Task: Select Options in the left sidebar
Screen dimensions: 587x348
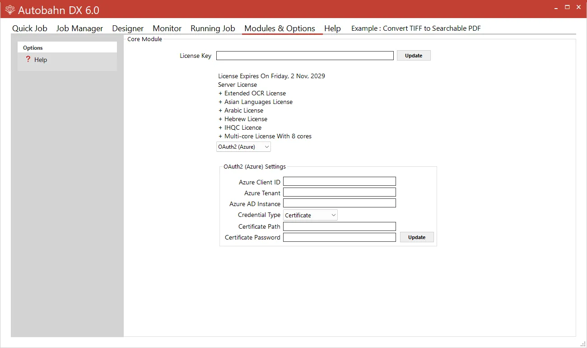Action: point(33,47)
